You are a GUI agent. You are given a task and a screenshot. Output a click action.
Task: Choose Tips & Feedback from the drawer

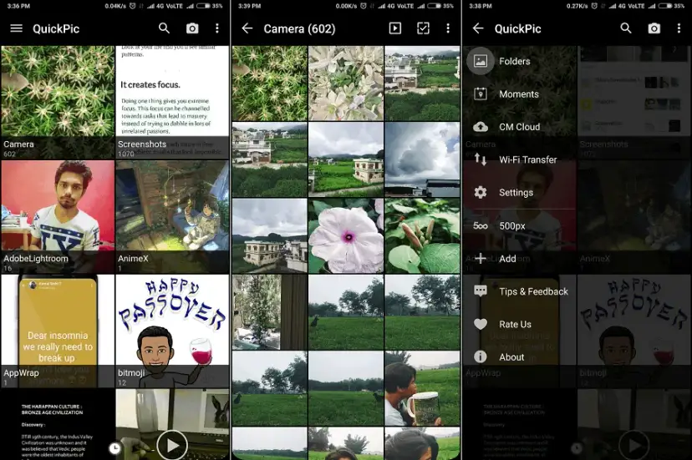click(x=532, y=291)
